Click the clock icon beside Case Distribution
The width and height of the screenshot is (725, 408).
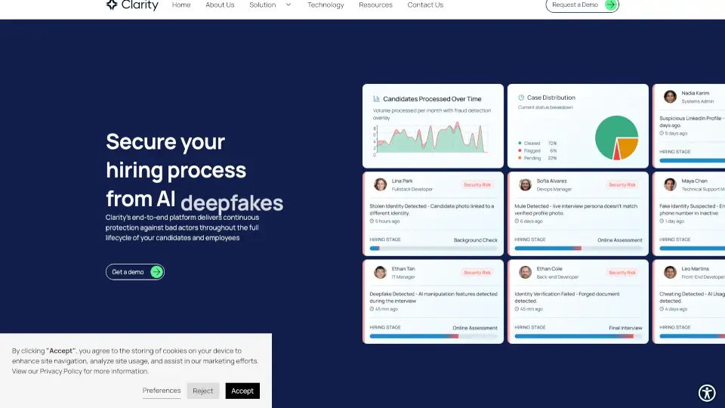coord(521,97)
